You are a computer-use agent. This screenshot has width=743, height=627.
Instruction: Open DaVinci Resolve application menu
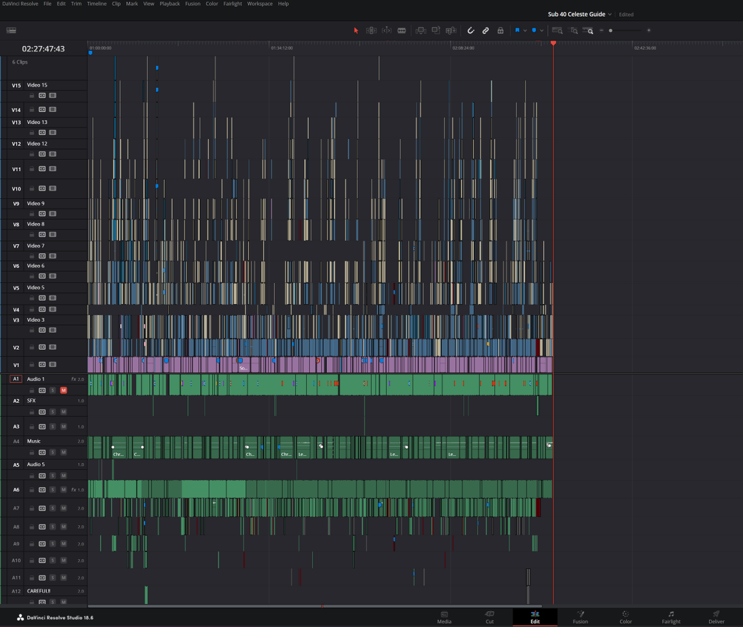coord(20,4)
